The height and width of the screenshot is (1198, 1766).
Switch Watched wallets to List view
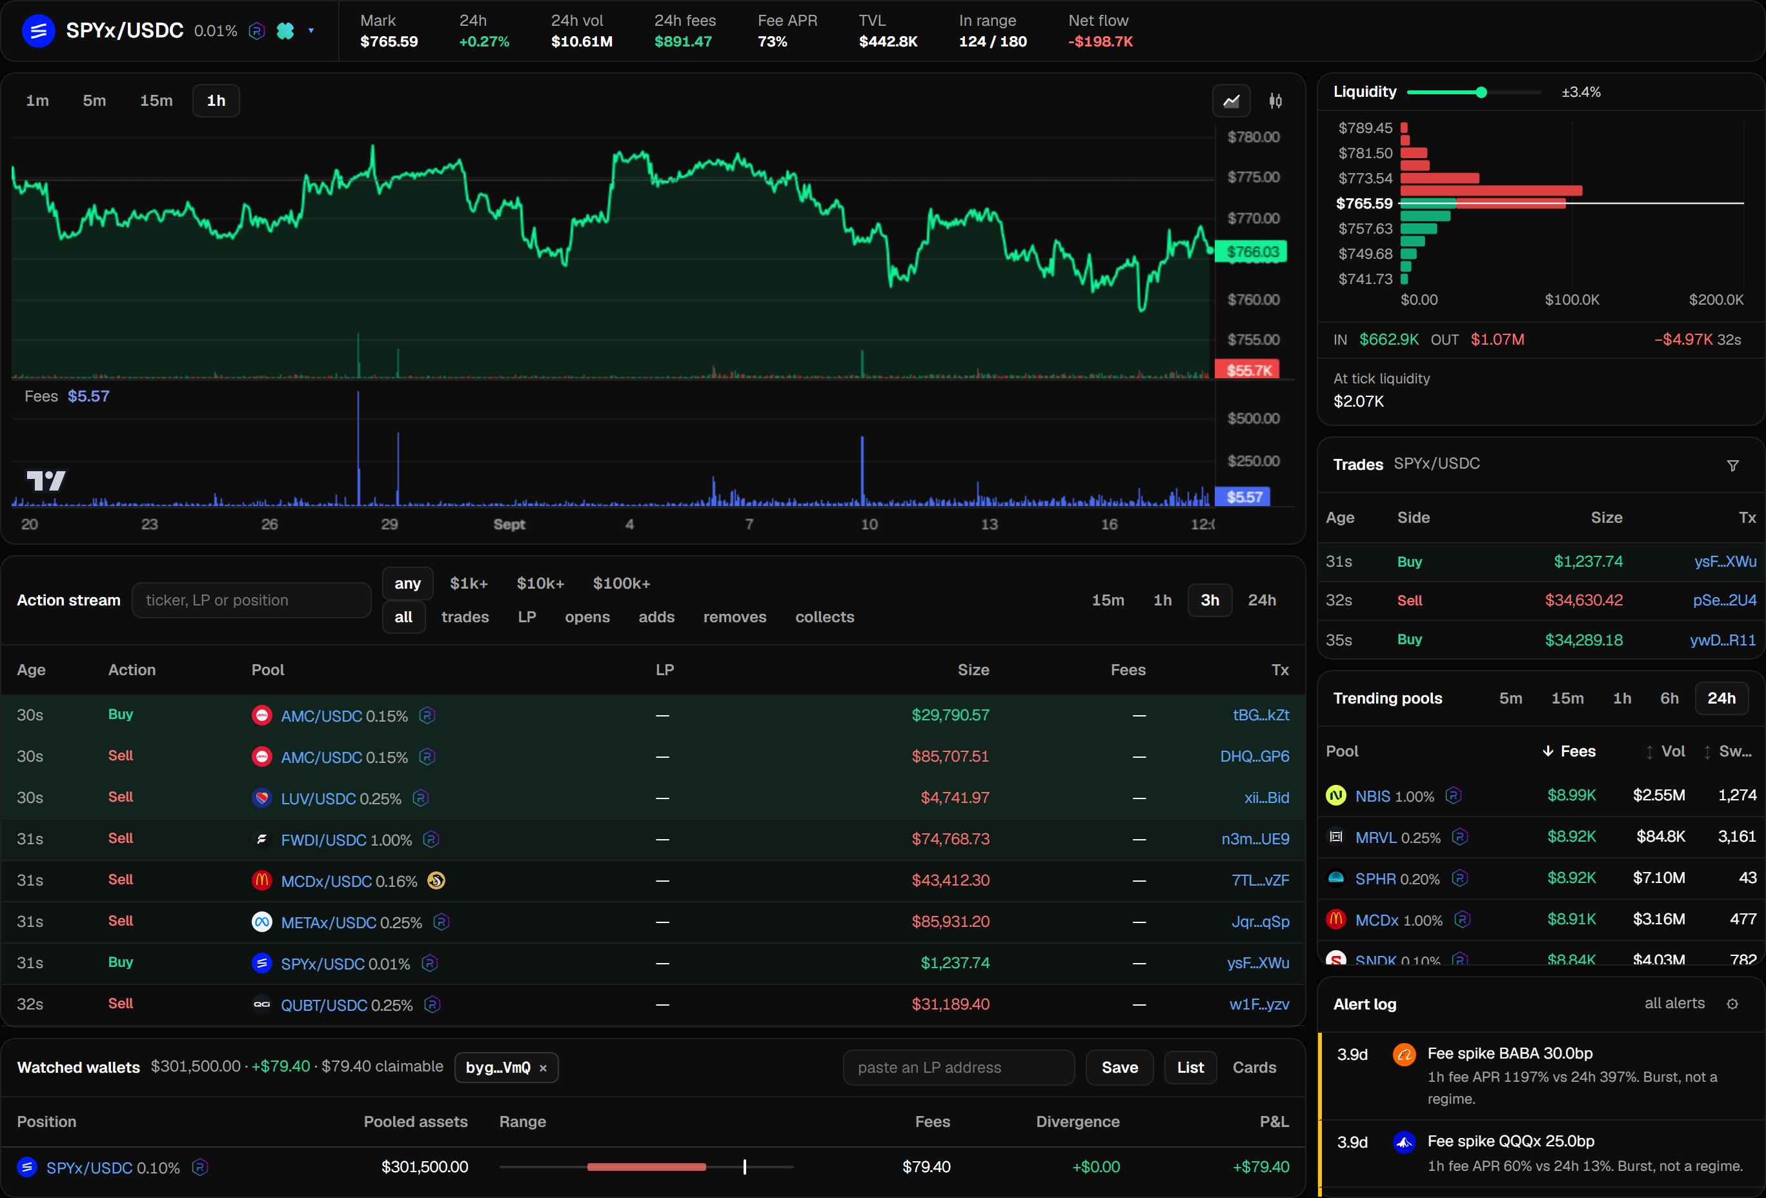1190,1068
